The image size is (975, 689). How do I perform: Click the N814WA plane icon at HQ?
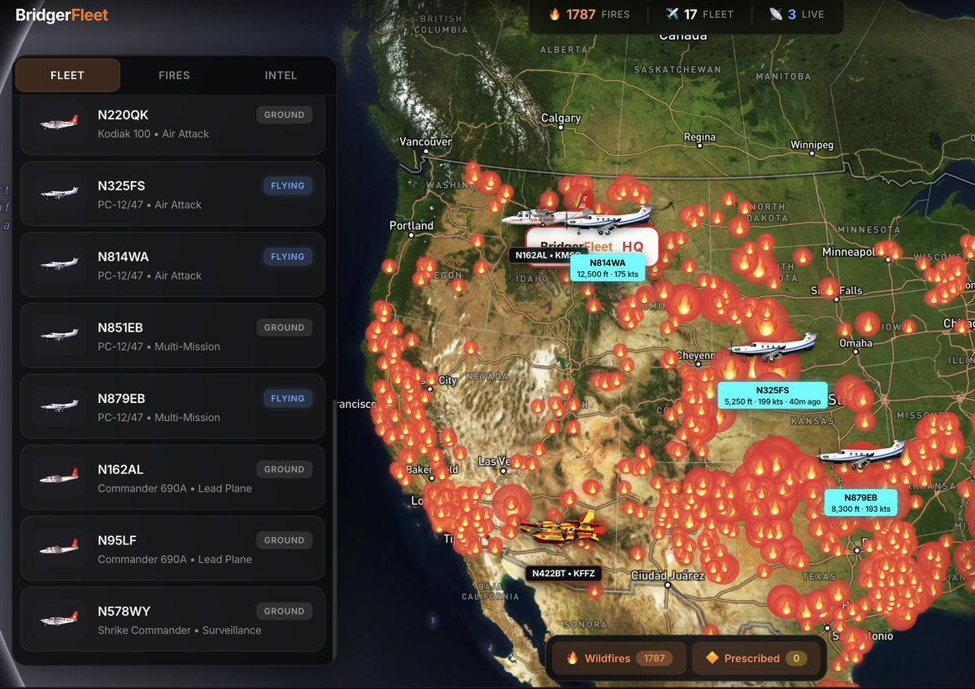point(609,219)
